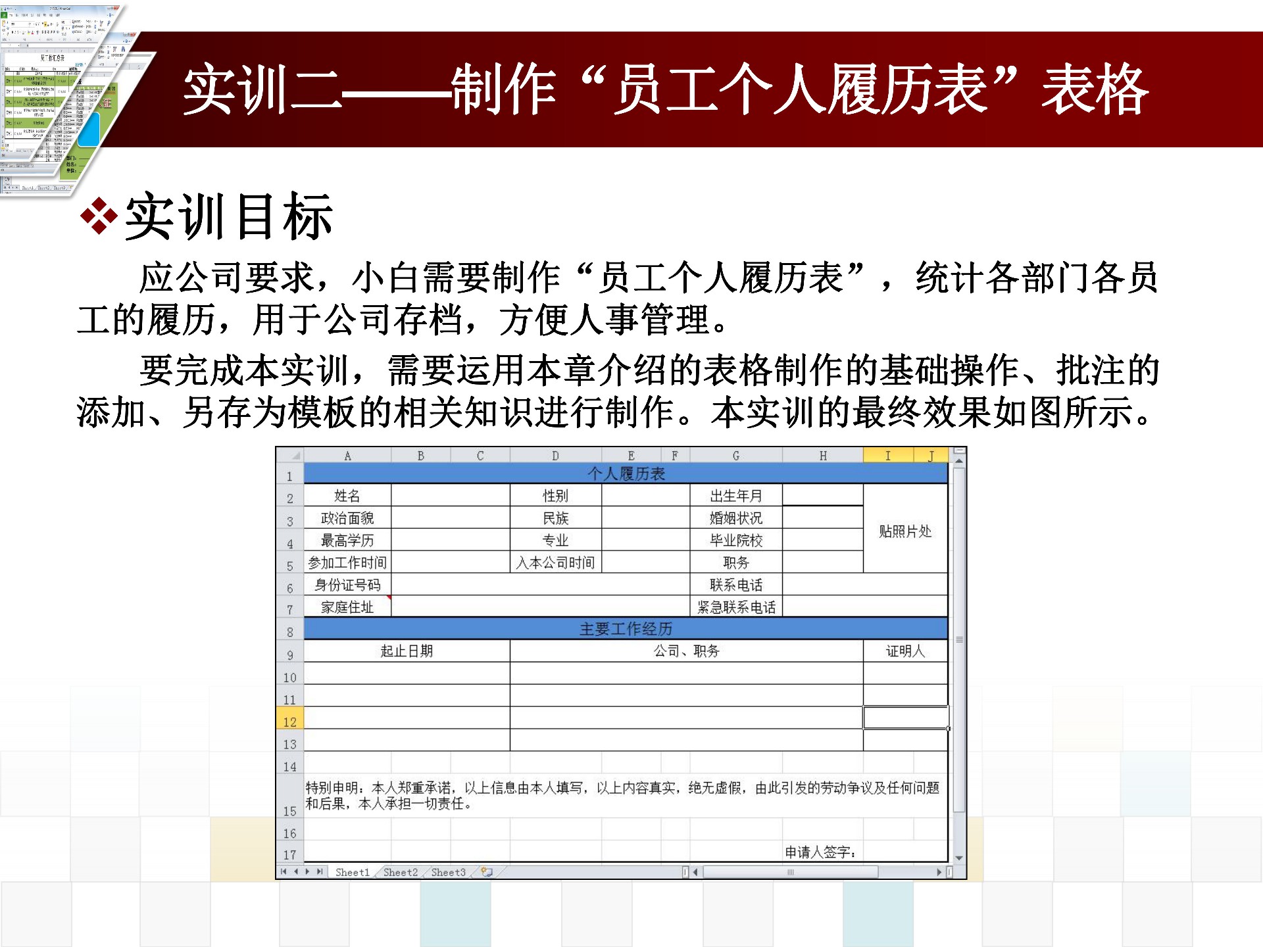Select the Sheet1 tab
This screenshot has width=1263, height=947.
(352, 872)
